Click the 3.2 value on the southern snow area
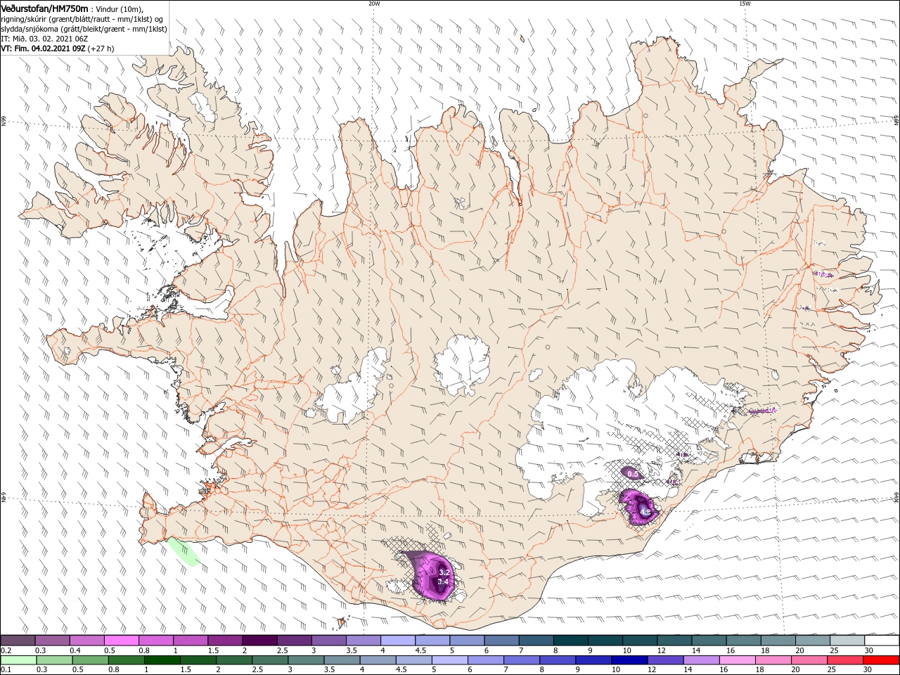This screenshot has height=675, width=900. tap(444, 572)
